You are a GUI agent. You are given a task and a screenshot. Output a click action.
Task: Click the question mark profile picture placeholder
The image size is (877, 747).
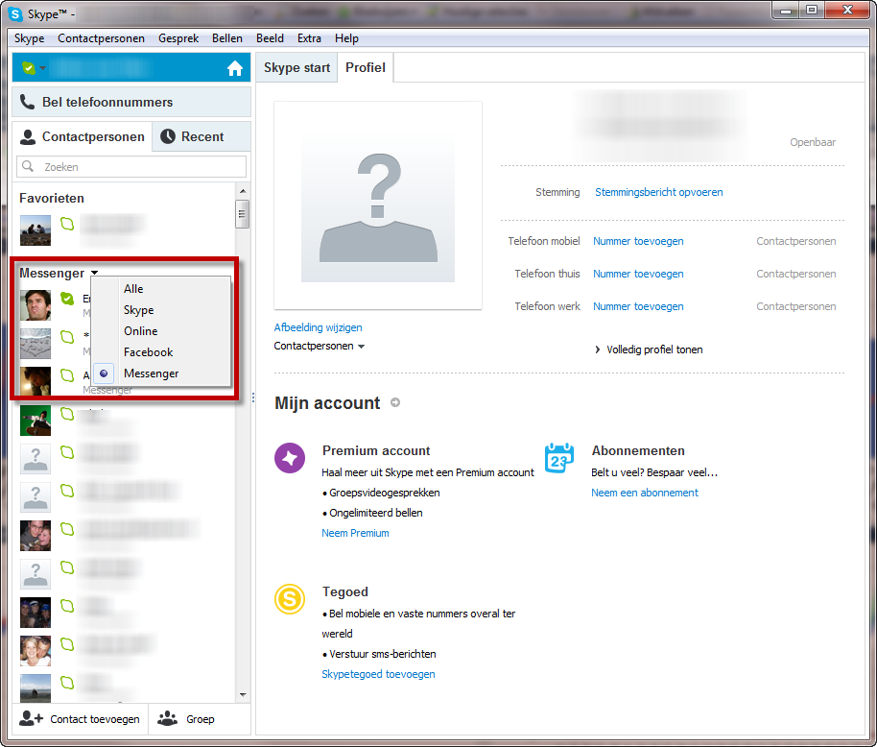[x=378, y=205]
